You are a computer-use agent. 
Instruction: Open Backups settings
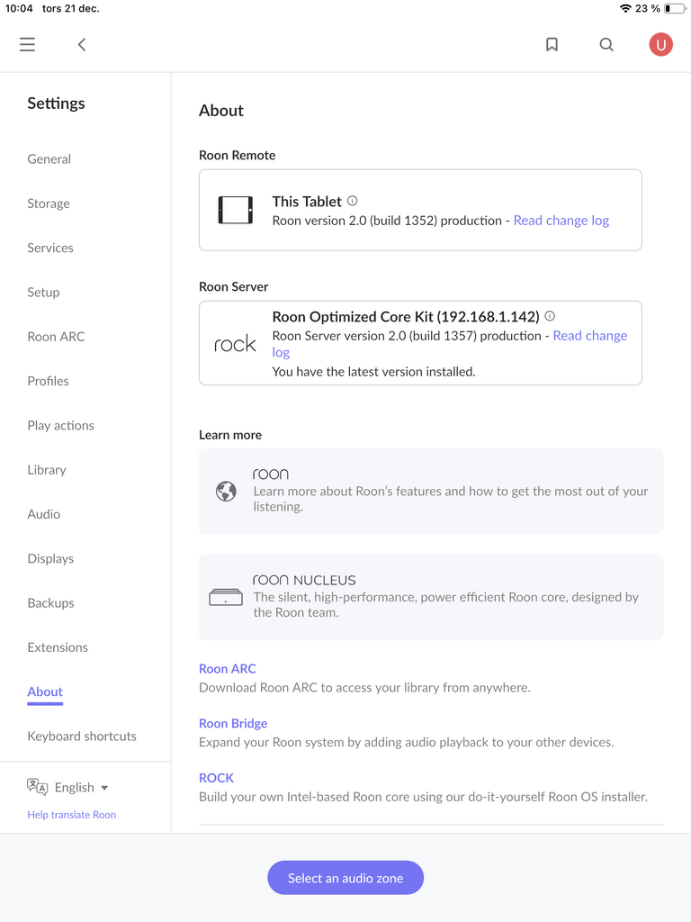(x=50, y=602)
